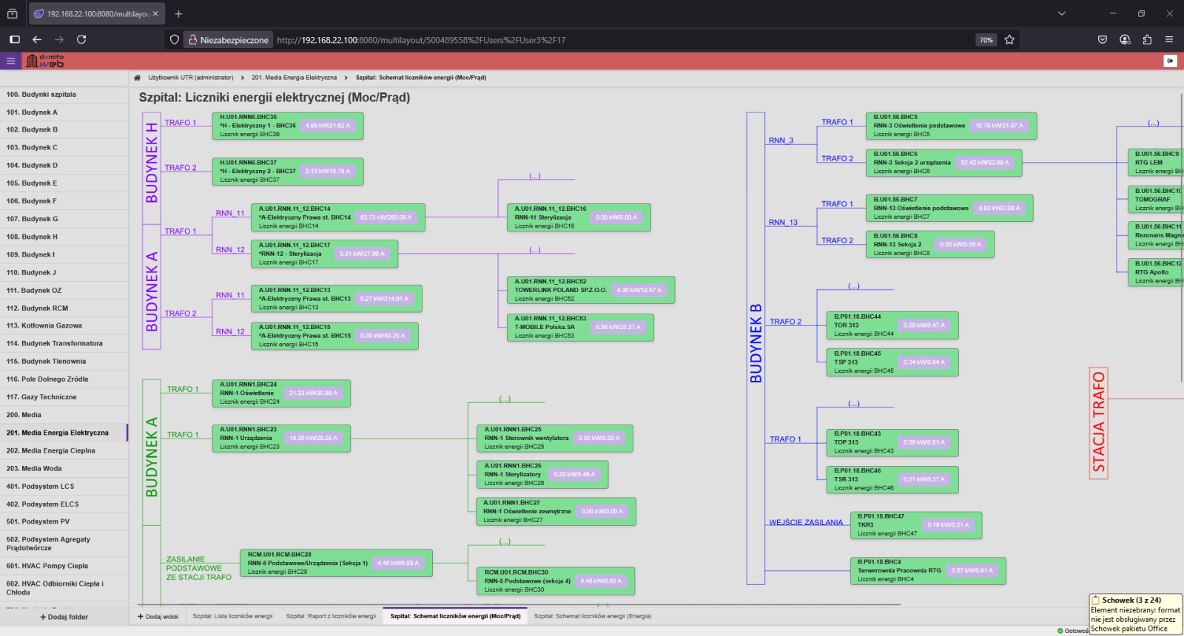The width and height of the screenshot is (1184, 636).
Task: Expand the tab list dropdown arrow
Action: tap(1062, 13)
